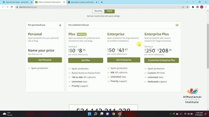Screen dimensions: 209x117
Task: Select Yearly billing option
Action: (x=109, y=11)
